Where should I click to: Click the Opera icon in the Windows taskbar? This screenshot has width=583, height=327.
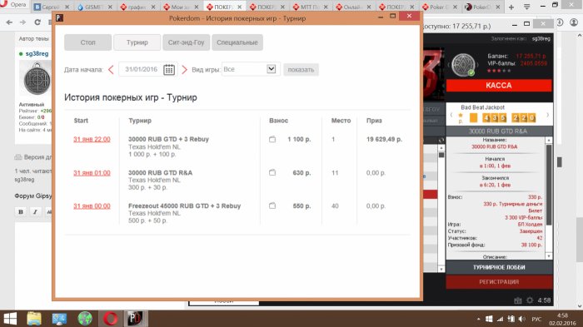click(x=111, y=319)
